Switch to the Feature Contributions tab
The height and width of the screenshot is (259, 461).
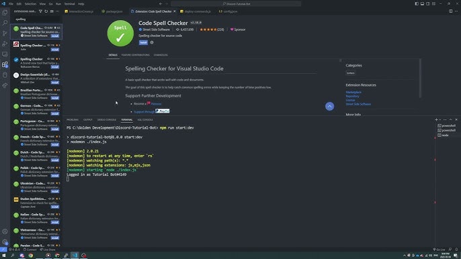[x=136, y=55]
